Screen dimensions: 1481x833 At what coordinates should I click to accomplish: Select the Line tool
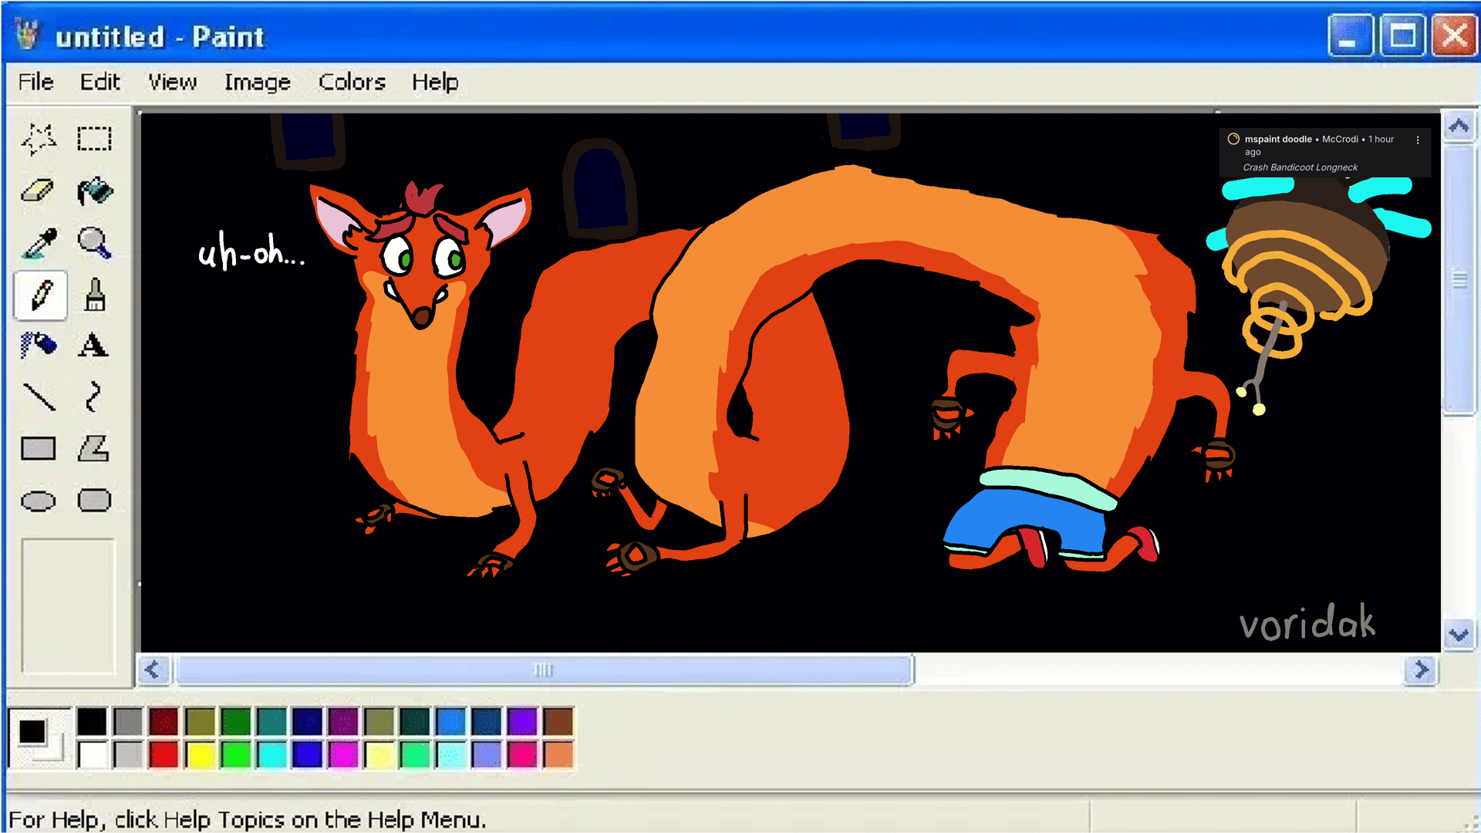[x=39, y=397]
